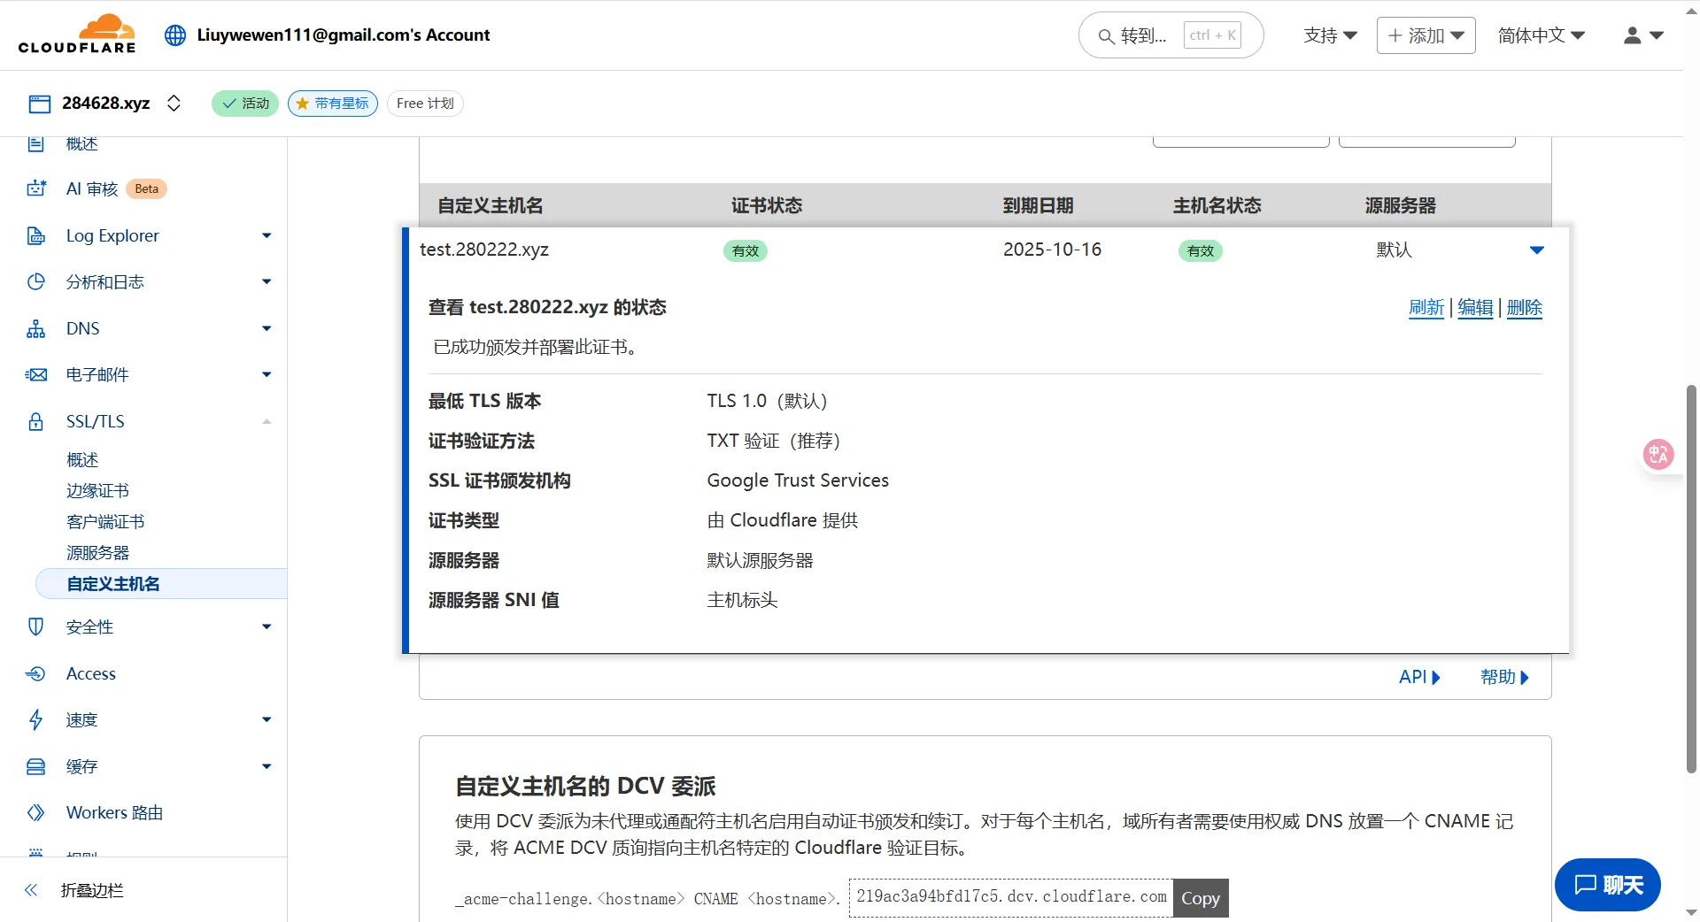Copy the DCV delegation CNAME value
Viewport: 1700px width, 922px height.
pyautogui.click(x=1200, y=898)
